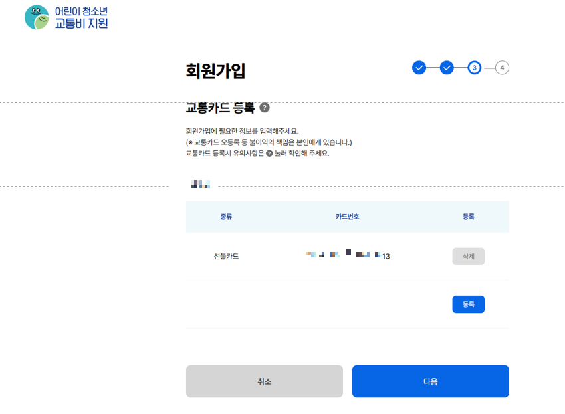Select step 4 in the progress indicator
Viewport: 565px width, 414px height.
(501, 68)
